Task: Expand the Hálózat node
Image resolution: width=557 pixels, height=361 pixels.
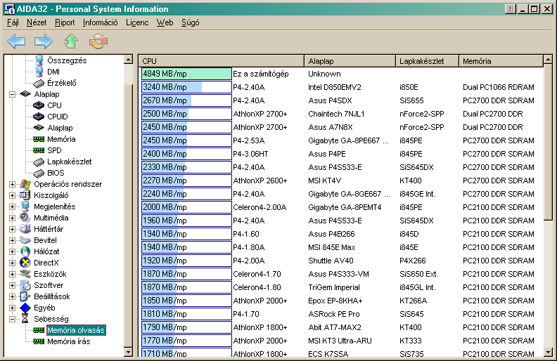Action: (x=13, y=251)
